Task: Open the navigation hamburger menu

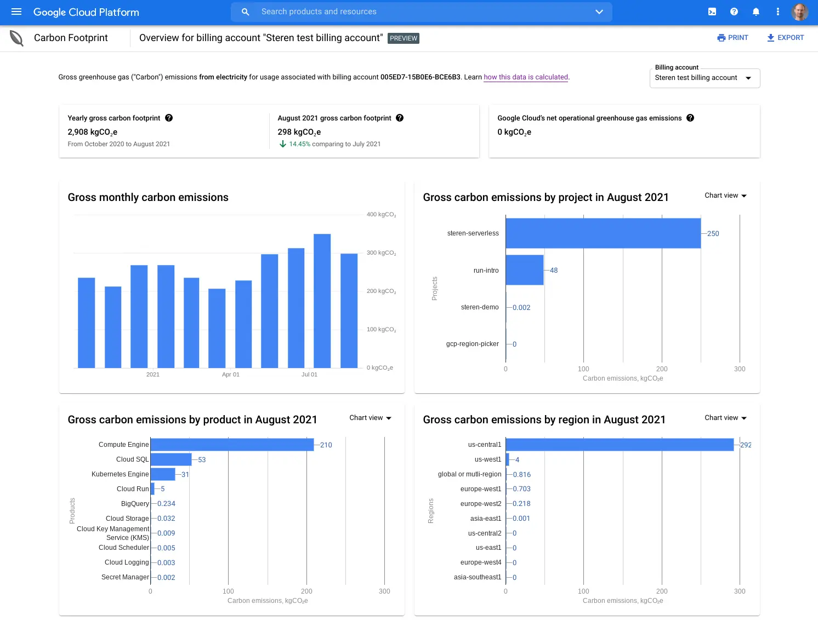Action: [x=16, y=12]
